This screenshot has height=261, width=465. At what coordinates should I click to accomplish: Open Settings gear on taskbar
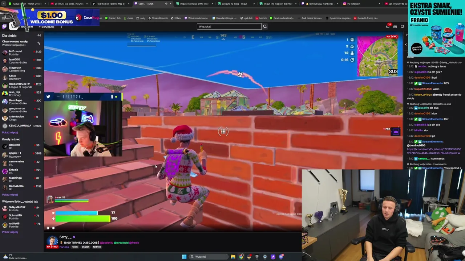click(x=265, y=257)
